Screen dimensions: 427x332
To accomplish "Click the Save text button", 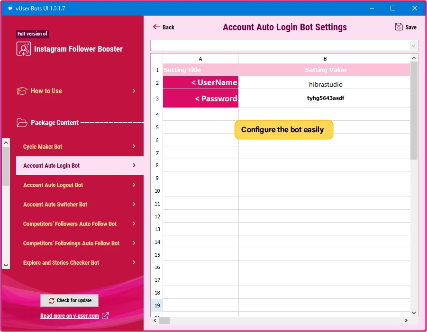I will [411, 27].
